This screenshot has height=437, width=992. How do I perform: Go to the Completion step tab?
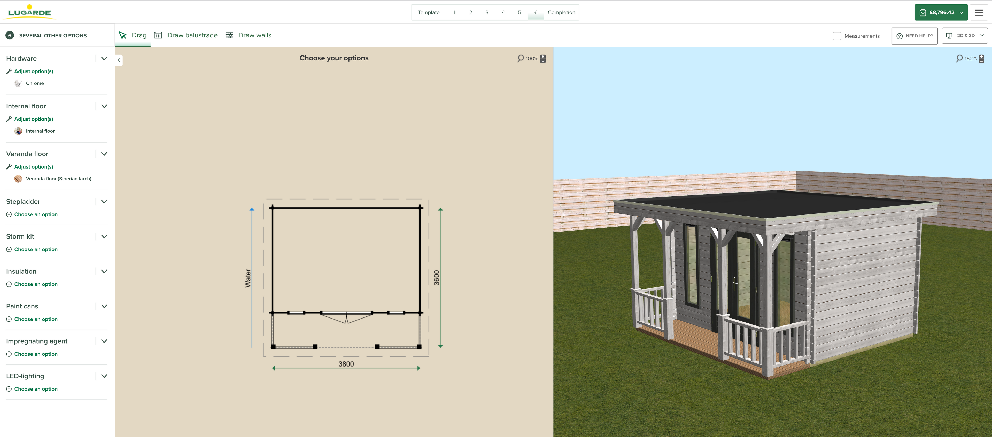point(561,12)
